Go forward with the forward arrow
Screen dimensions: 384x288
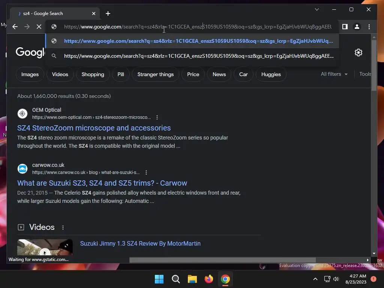click(27, 27)
